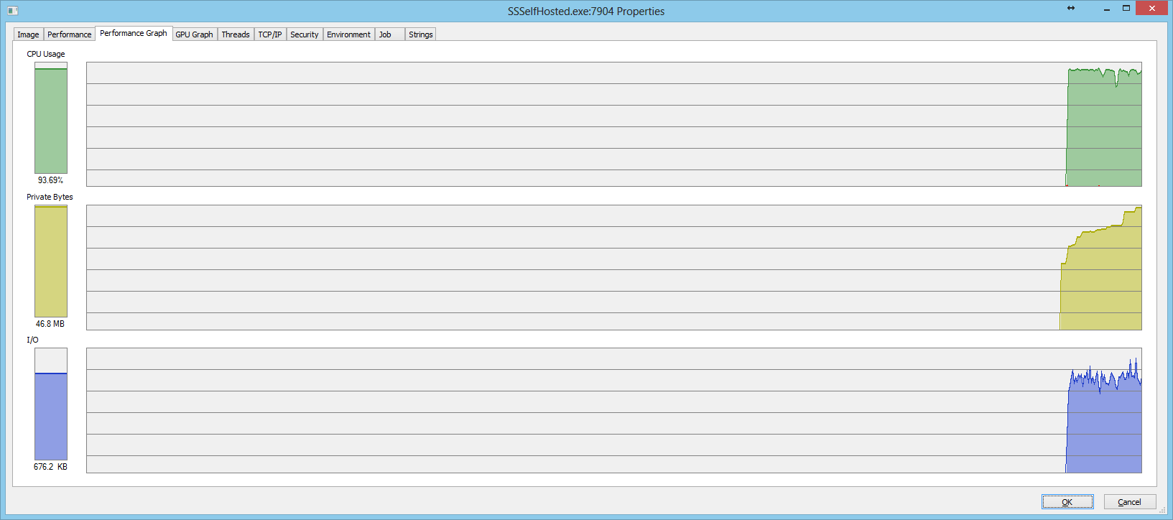Show the Security tab
Viewport: 1173px width, 520px height.
[304, 34]
